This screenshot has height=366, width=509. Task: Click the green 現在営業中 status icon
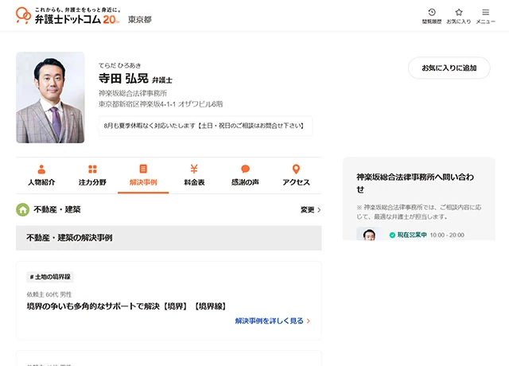[x=392, y=236]
